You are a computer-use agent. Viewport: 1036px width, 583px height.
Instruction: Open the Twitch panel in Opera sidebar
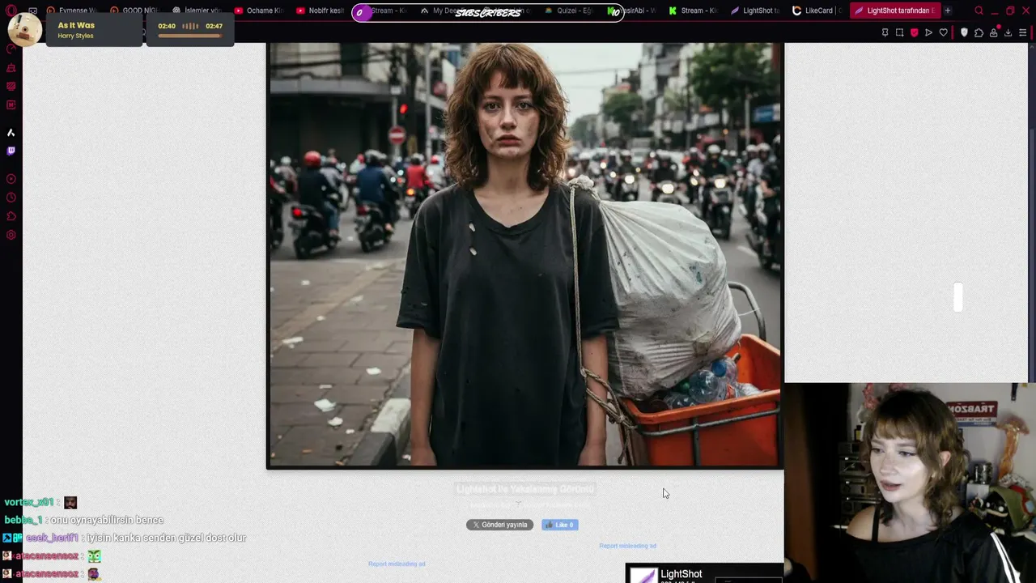11,151
